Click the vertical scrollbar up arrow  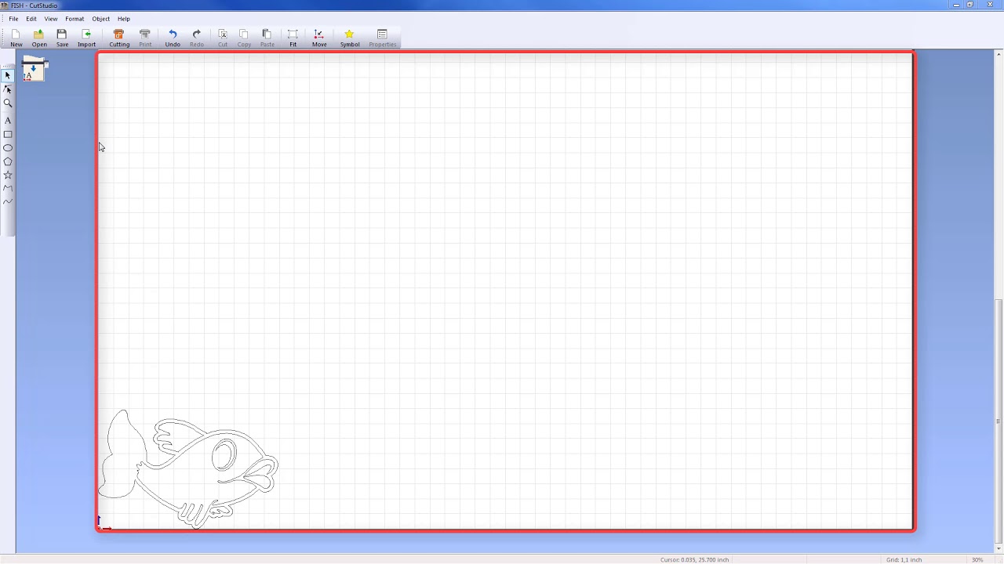(x=998, y=54)
